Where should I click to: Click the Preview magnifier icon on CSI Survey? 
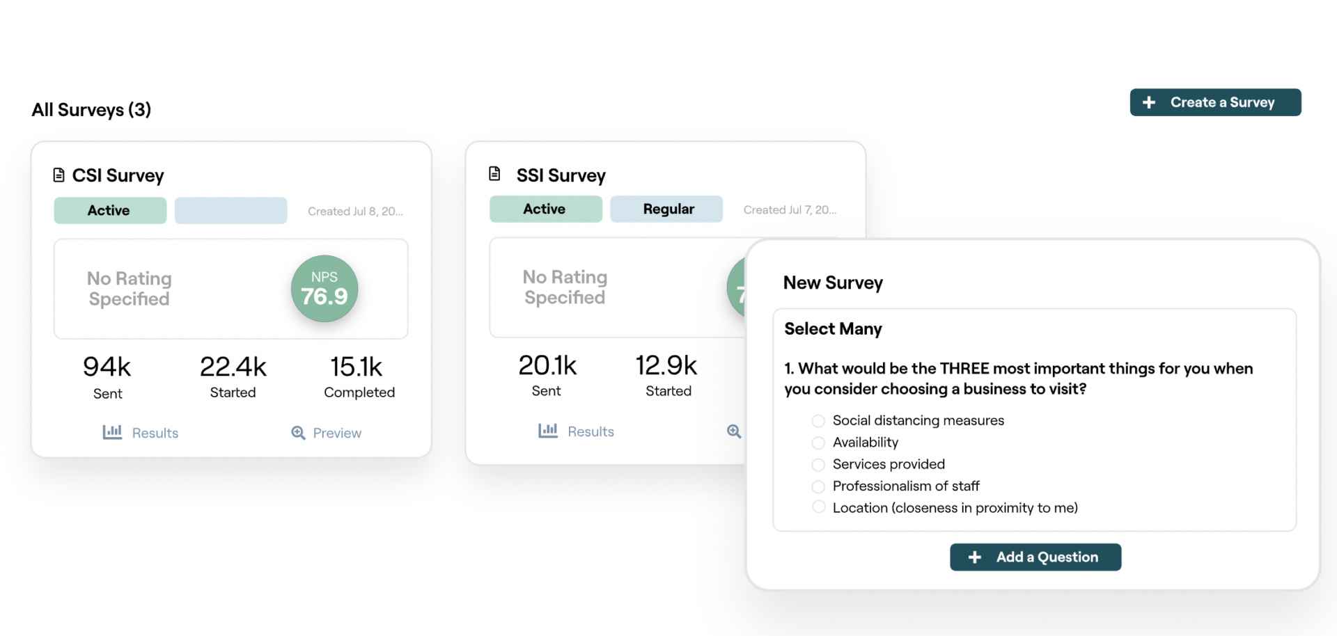point(298,432)
